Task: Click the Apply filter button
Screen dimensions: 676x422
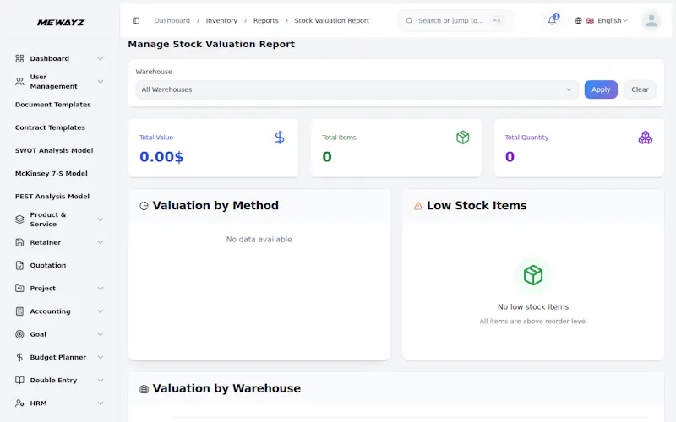Action: (601, 89)
